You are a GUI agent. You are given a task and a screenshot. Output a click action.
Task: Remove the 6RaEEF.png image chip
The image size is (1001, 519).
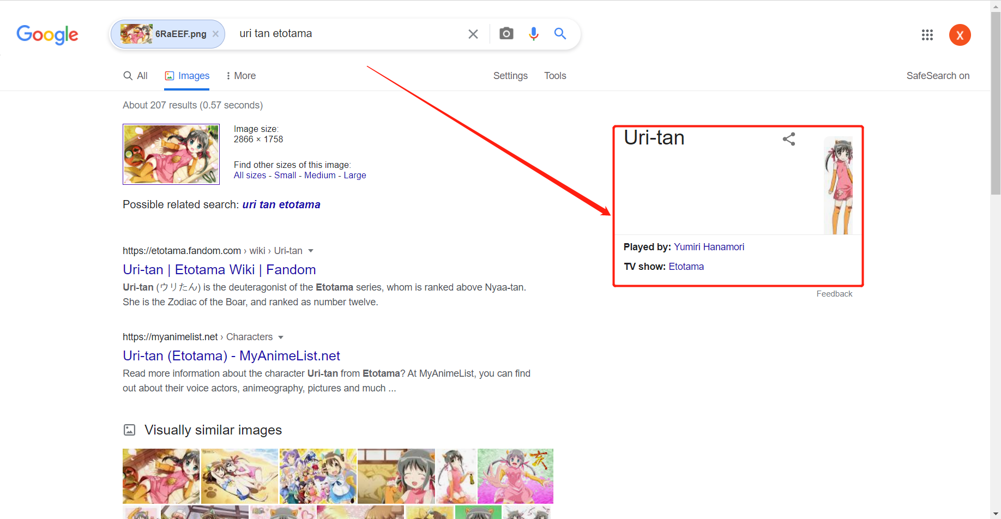click(x=215, y=34)
